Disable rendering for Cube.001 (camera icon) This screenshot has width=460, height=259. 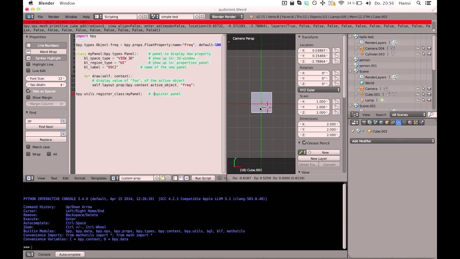coord(429,94)
